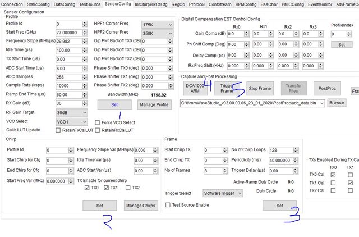Switch to the StaticConfig tab
Viewport: 359px width, 237px height.
(x=38, y=4)
